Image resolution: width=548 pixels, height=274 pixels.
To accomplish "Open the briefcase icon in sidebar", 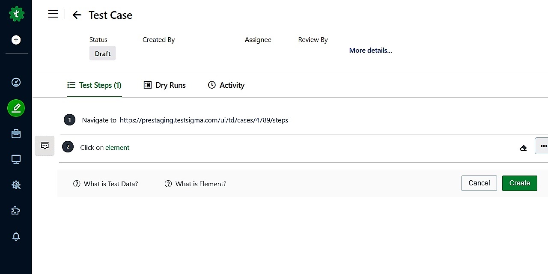I will [16, 134].
